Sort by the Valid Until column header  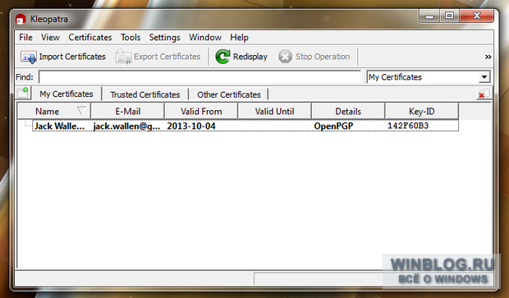point(275,112)
